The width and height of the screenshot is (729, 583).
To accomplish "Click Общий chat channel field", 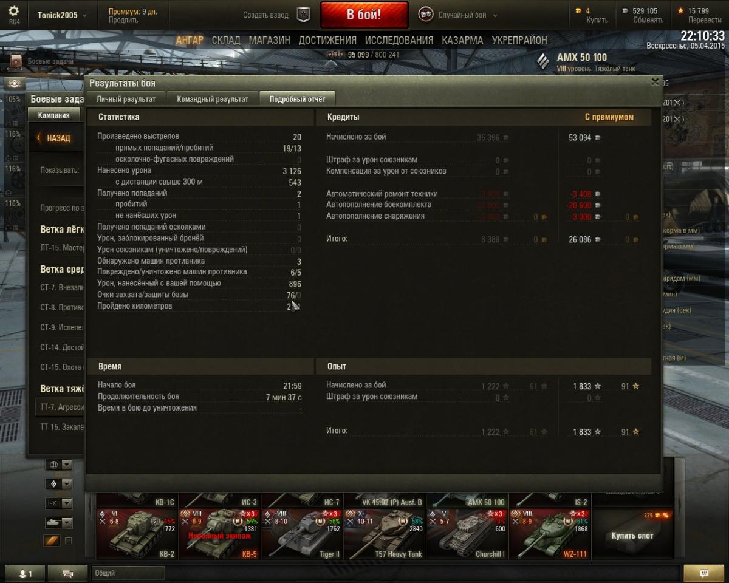I will coord(128,573).
